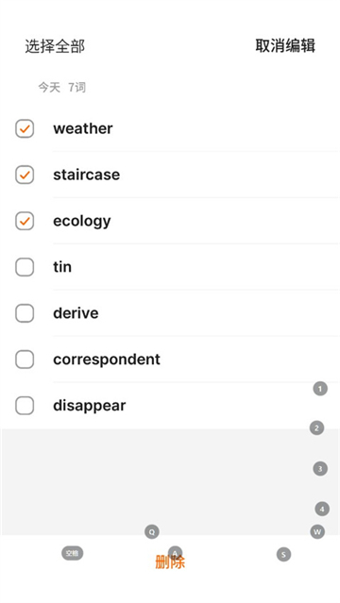Viewport: 340px width, 603px height.
Task: Mark the disappear checkbox
Action: pos(25,406)
